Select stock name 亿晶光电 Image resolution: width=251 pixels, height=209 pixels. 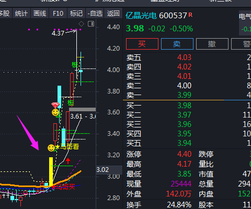pos(141,16)
